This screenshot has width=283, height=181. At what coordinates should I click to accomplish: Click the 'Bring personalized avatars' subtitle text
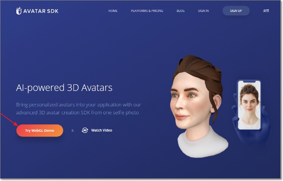coord(79,105)
